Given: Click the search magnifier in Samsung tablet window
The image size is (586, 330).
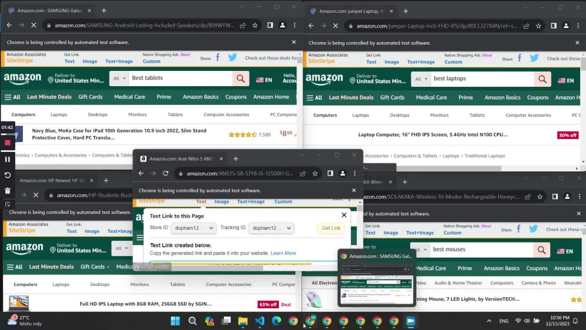Looking at the screenshot, I should pyautogui.click(x=241, y=79).
